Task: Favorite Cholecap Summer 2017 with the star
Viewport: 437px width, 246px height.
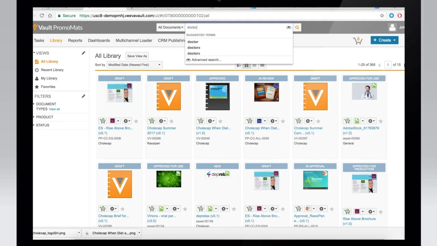Action: pyautogui.click(x=171, y=121)
